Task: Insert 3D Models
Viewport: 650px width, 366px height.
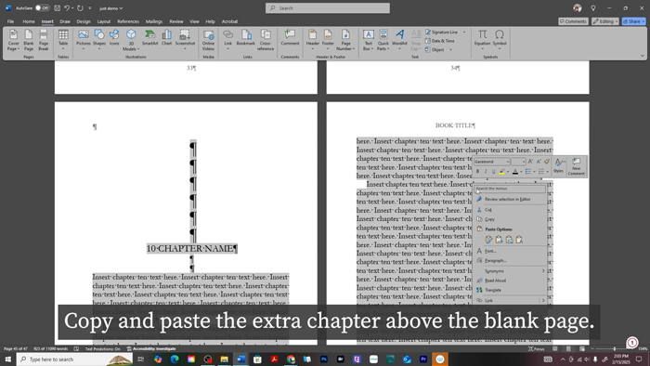Action: coord(131,40)
